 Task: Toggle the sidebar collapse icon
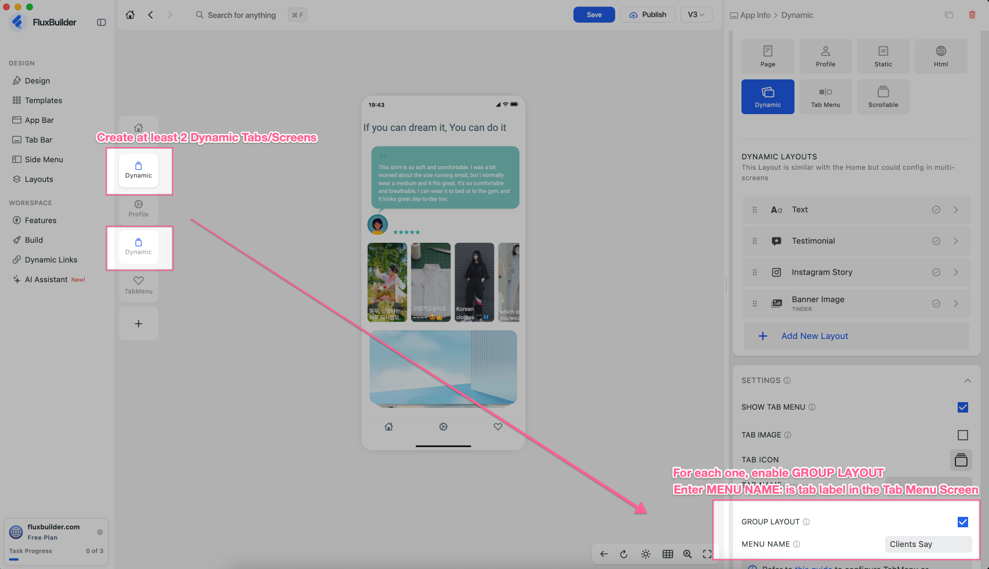click(x=101, y=23)
